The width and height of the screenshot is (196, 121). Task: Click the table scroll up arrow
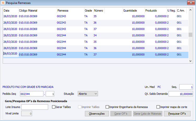[190, 10]
